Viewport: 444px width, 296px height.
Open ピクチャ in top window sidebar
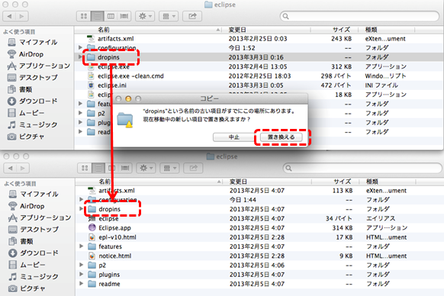(x=26, y=137)
